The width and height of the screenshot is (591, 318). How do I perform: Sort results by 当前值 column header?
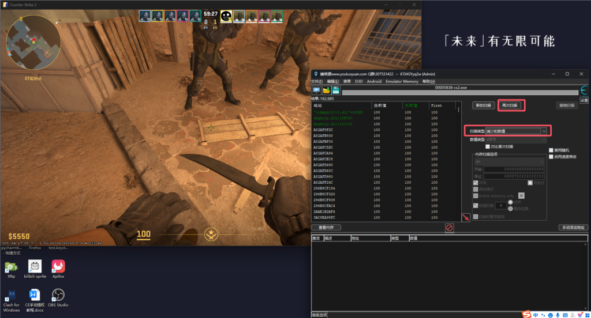[x=387, y=105]
